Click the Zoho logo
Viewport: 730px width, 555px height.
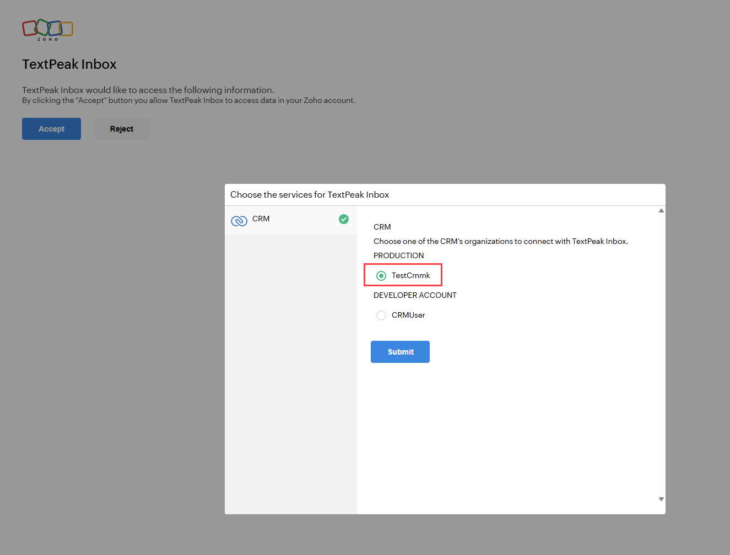(x=48, y=30)
